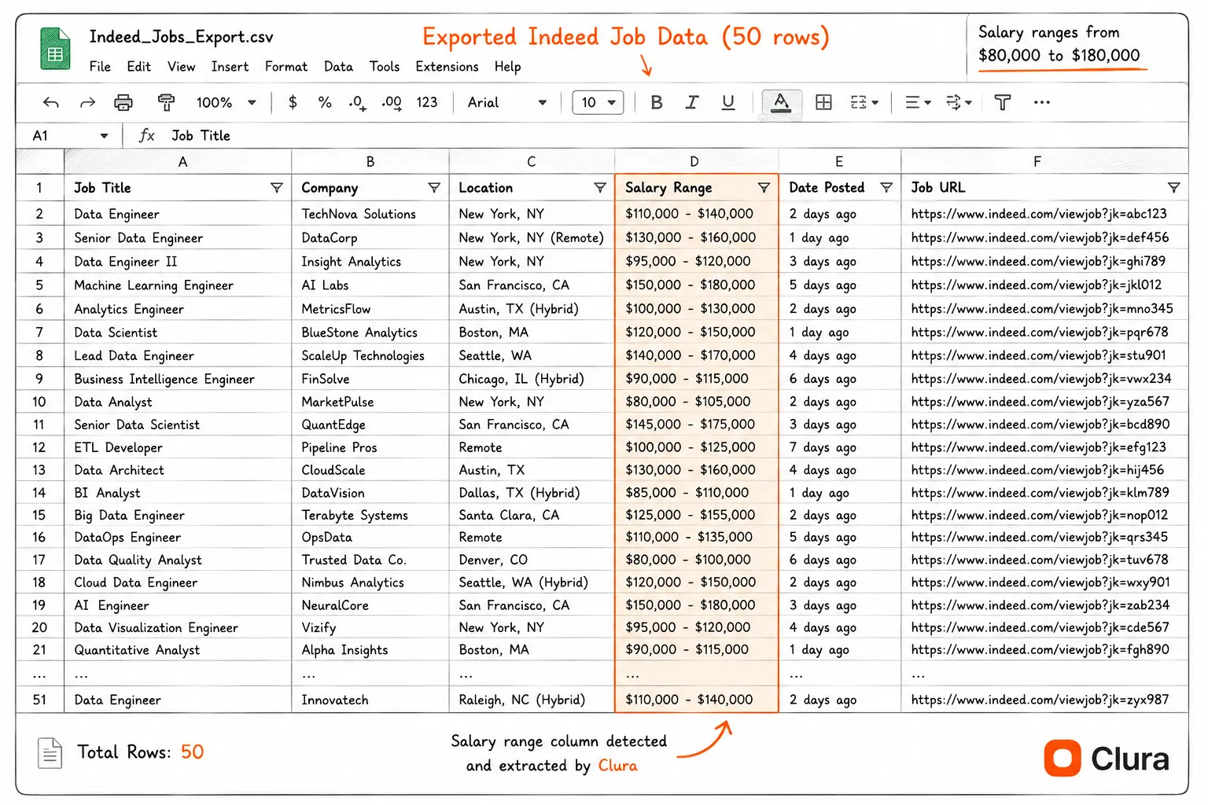Open the A1 name box dropdown
Viewport: 1208px width, 805px height.
103,136
